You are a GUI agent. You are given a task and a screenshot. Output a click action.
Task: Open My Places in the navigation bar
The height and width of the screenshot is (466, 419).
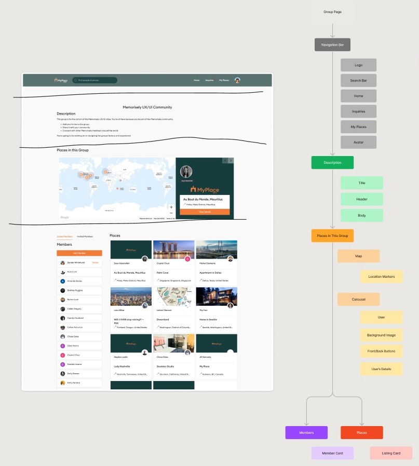[x=224, y=80]
